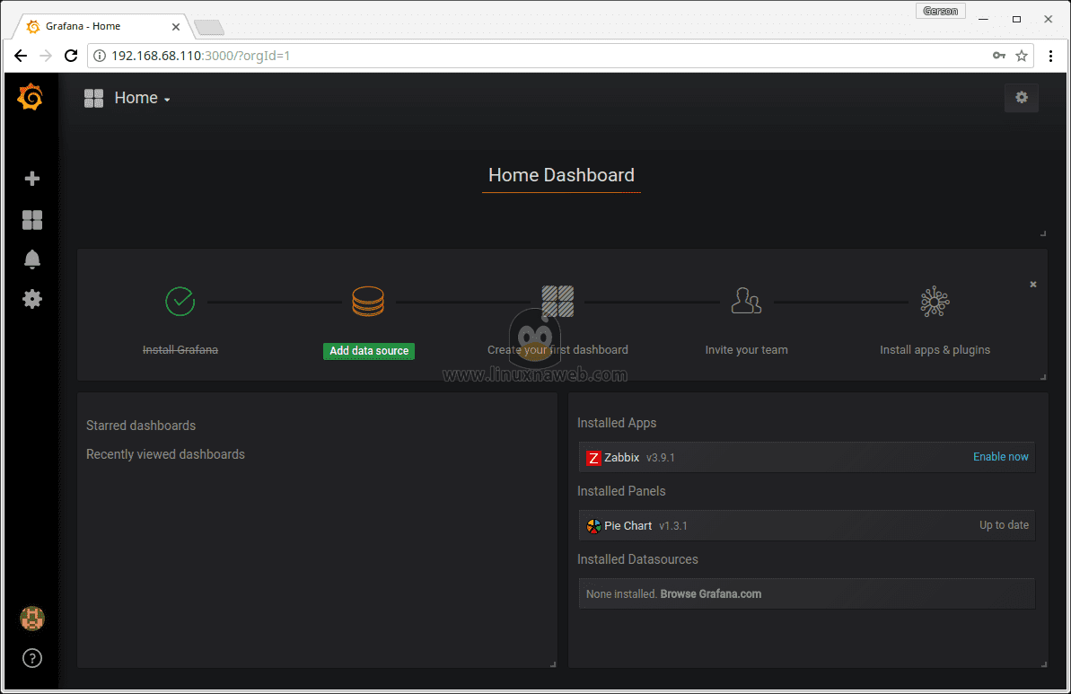This screenshot has height=694, width=1071.
Task: Open the Alerting bell icon
Action: click(32, 259)
